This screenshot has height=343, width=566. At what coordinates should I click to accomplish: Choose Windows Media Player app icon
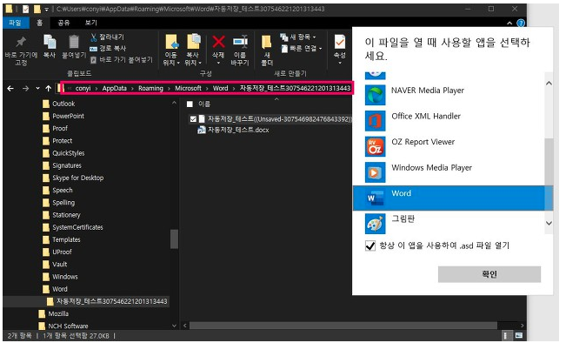375,172
